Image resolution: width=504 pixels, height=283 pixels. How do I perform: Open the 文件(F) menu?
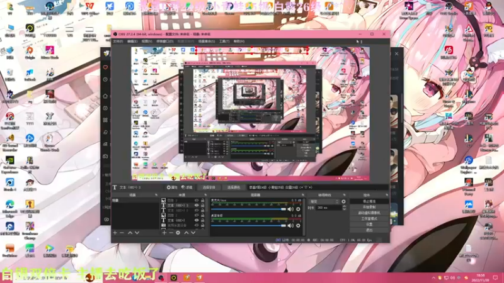point(118,42)
